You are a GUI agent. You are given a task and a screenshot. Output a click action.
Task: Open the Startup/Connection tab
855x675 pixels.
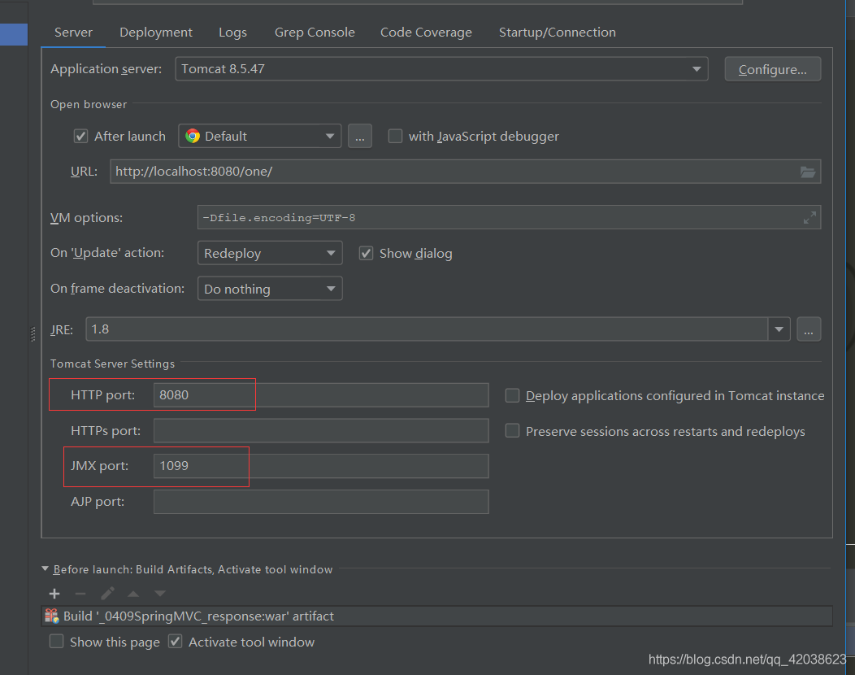coord(558,33)
